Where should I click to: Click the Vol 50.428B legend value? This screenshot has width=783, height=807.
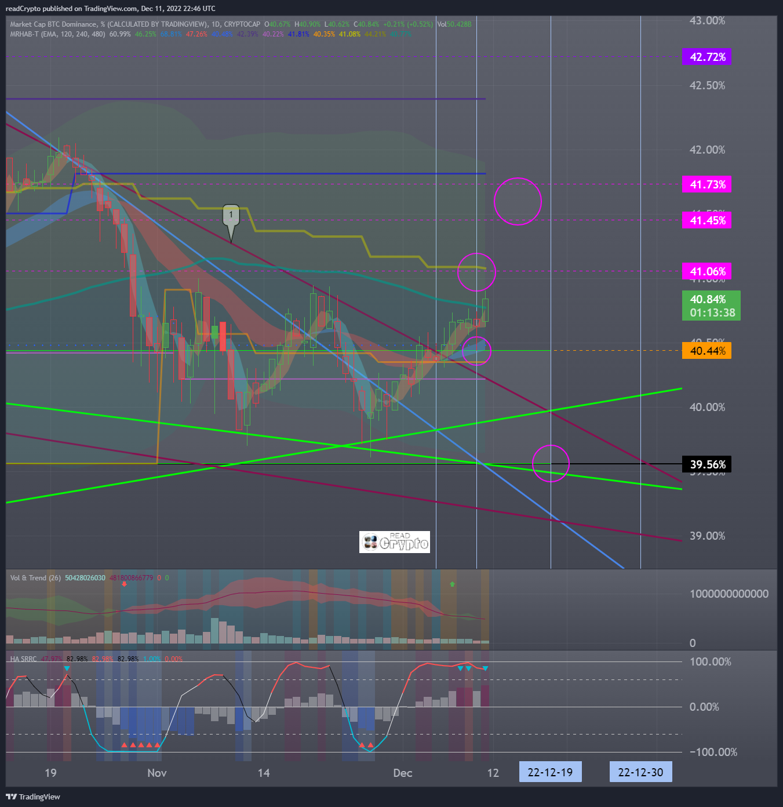point(454,24)
